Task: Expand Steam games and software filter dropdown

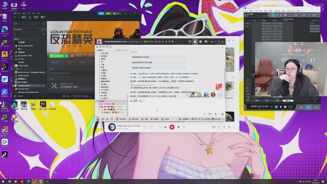Action: (38, 29)
